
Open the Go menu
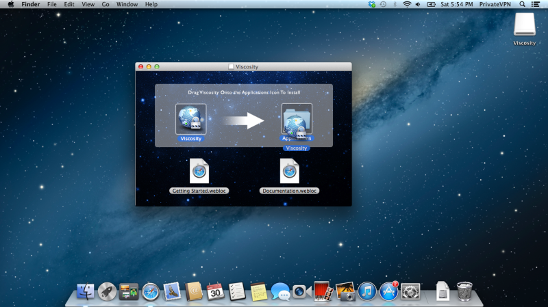click(x=105, y=4)
